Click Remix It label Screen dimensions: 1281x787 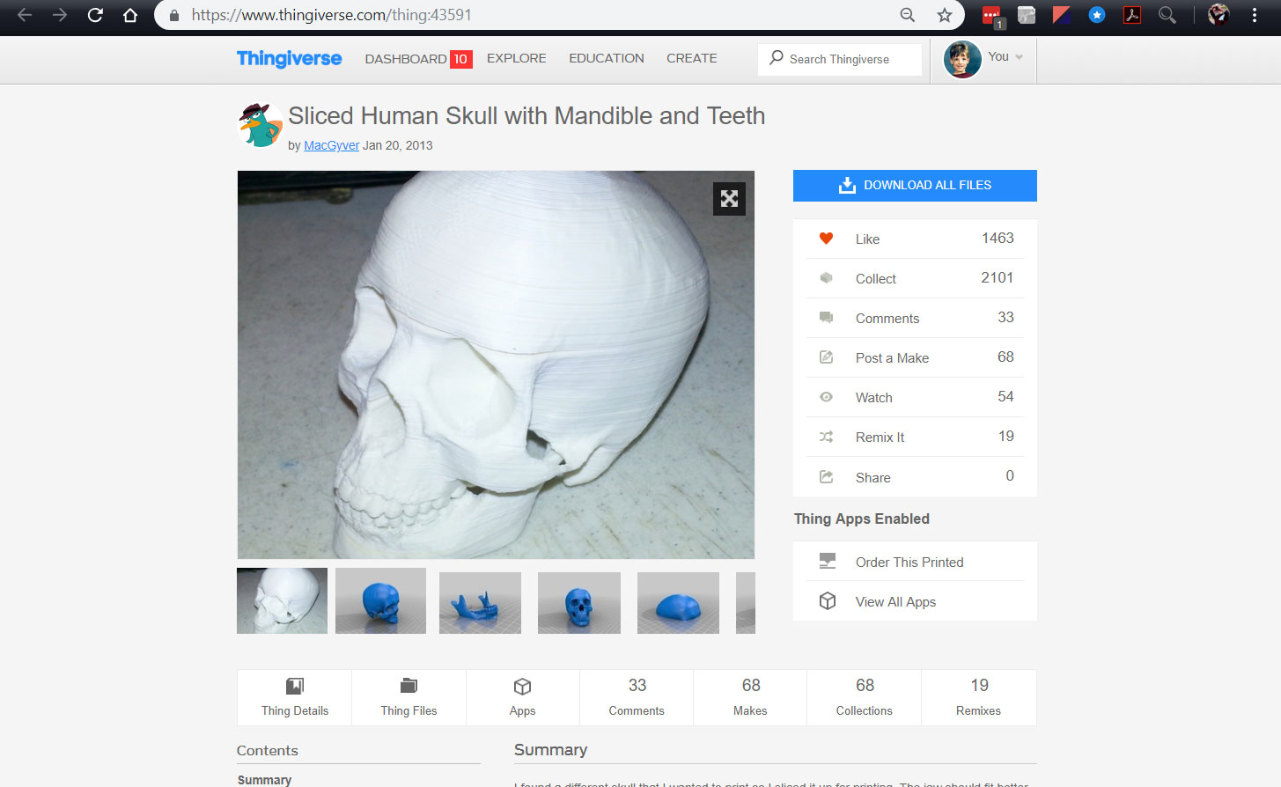880,438
